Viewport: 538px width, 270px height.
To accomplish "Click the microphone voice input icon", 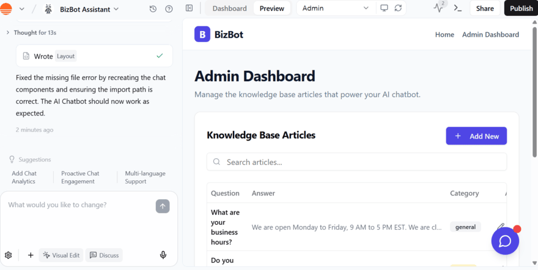I will pos(163,255).
